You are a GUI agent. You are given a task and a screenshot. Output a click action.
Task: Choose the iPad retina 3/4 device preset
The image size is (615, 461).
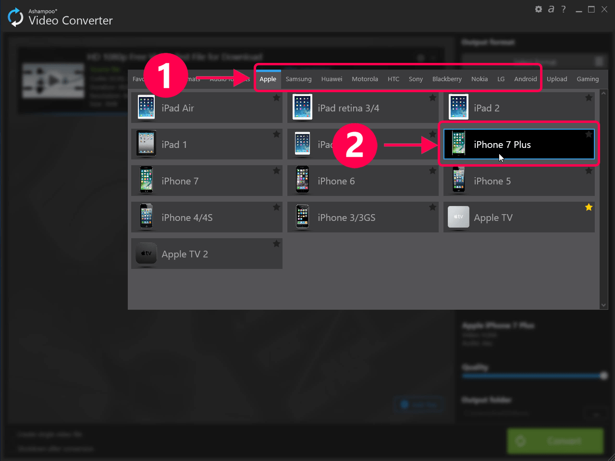(363, 108)
